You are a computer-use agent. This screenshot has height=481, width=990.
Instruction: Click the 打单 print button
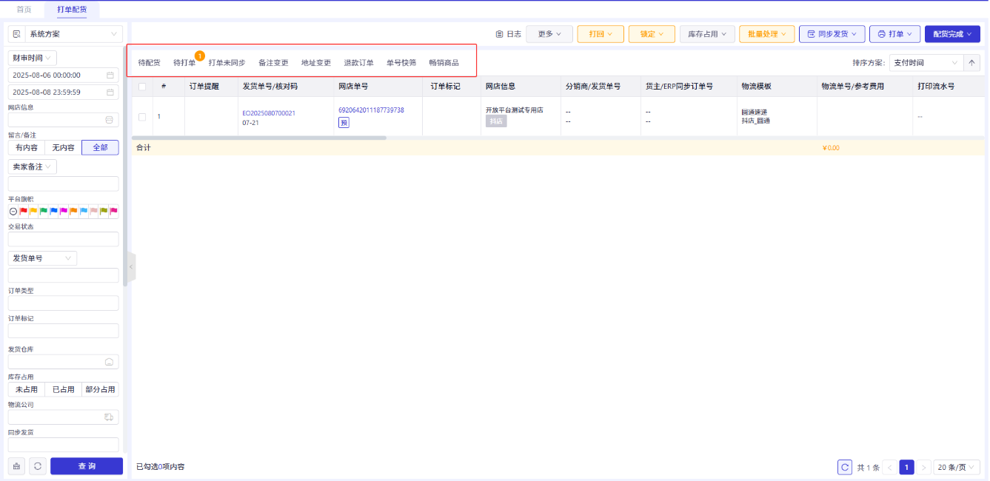(894, 34)
